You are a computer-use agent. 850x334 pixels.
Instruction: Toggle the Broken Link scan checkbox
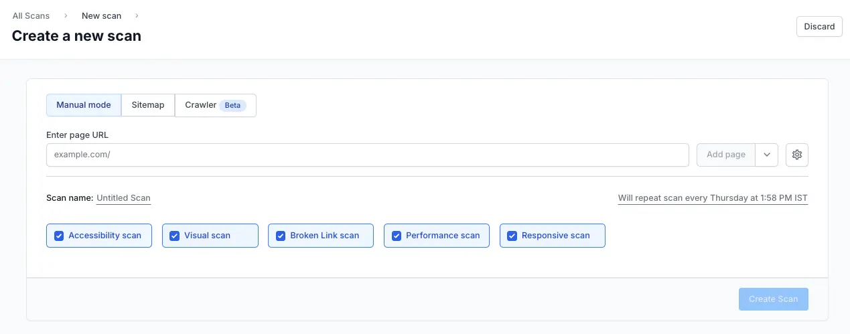tap(281, 236)
